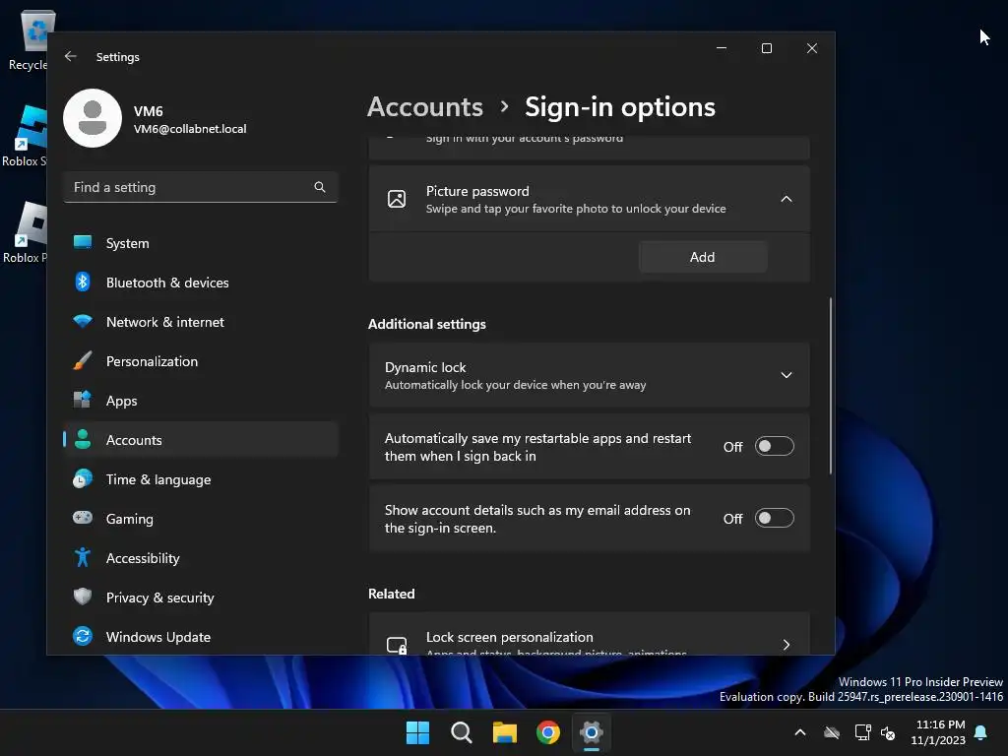
Task: Click the System monitor icon in the sidebar
Action: pos(83,242)
